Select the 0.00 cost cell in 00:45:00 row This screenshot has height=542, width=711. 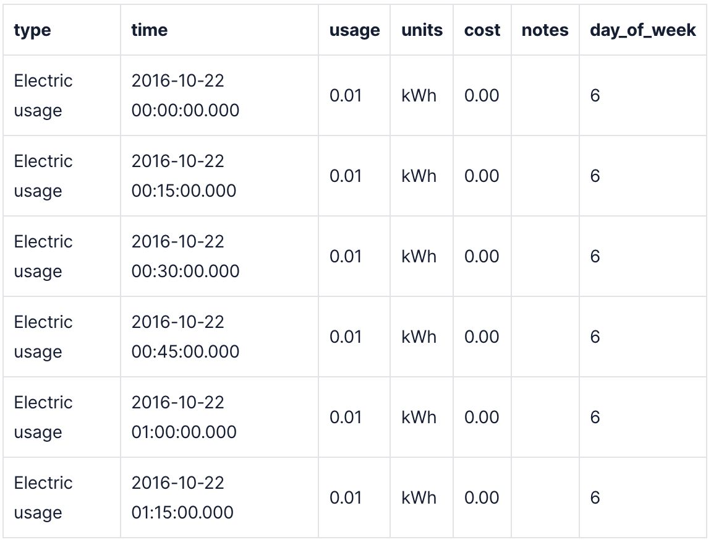tap(481, 337)
